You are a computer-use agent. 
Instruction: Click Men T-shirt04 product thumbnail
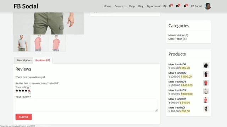point(206,83)
